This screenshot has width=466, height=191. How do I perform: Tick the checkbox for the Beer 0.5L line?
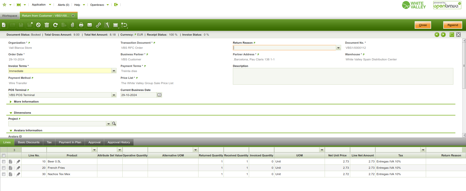coord(4,161)
